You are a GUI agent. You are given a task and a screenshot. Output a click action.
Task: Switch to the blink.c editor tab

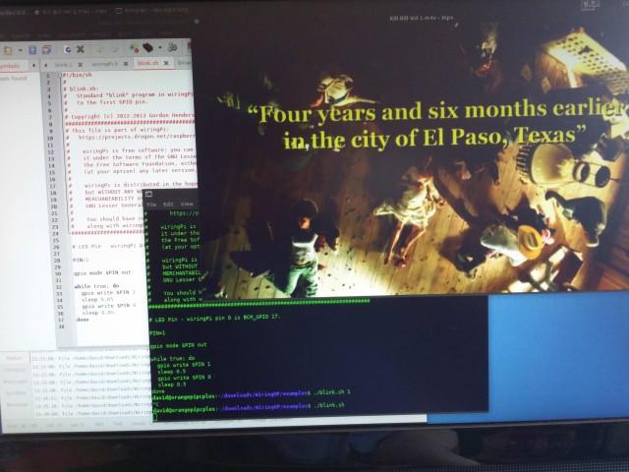click(63, 65)
